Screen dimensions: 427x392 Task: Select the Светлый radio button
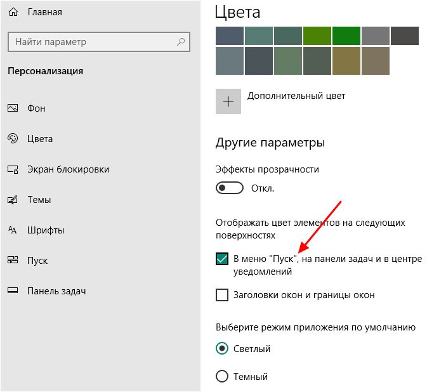(222, 348)
